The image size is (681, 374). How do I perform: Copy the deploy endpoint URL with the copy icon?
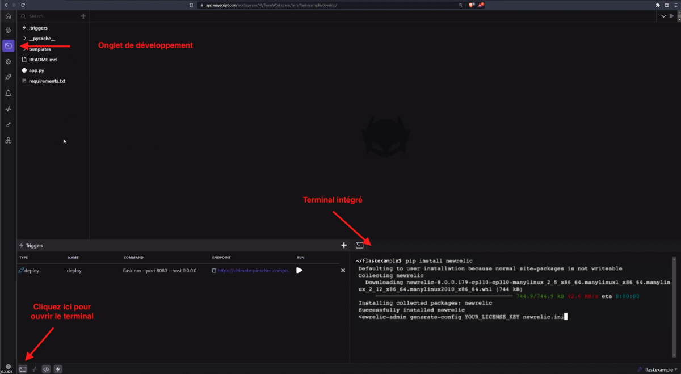point(213,271)
